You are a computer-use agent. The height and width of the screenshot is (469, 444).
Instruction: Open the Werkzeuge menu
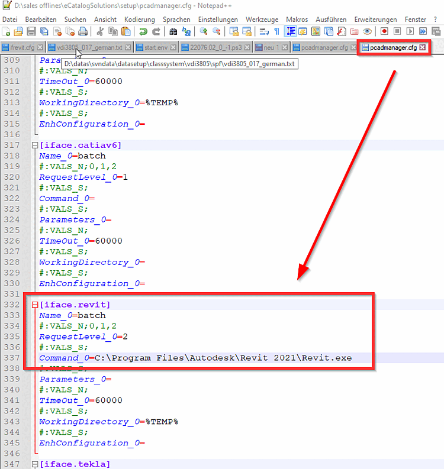[x=262, y=20]
